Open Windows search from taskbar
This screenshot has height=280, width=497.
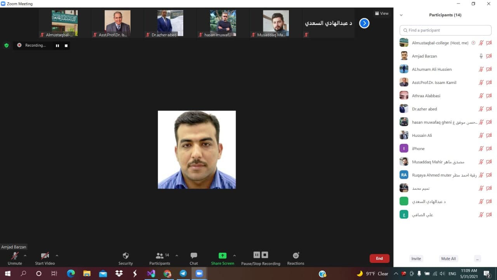click(23, 274)
